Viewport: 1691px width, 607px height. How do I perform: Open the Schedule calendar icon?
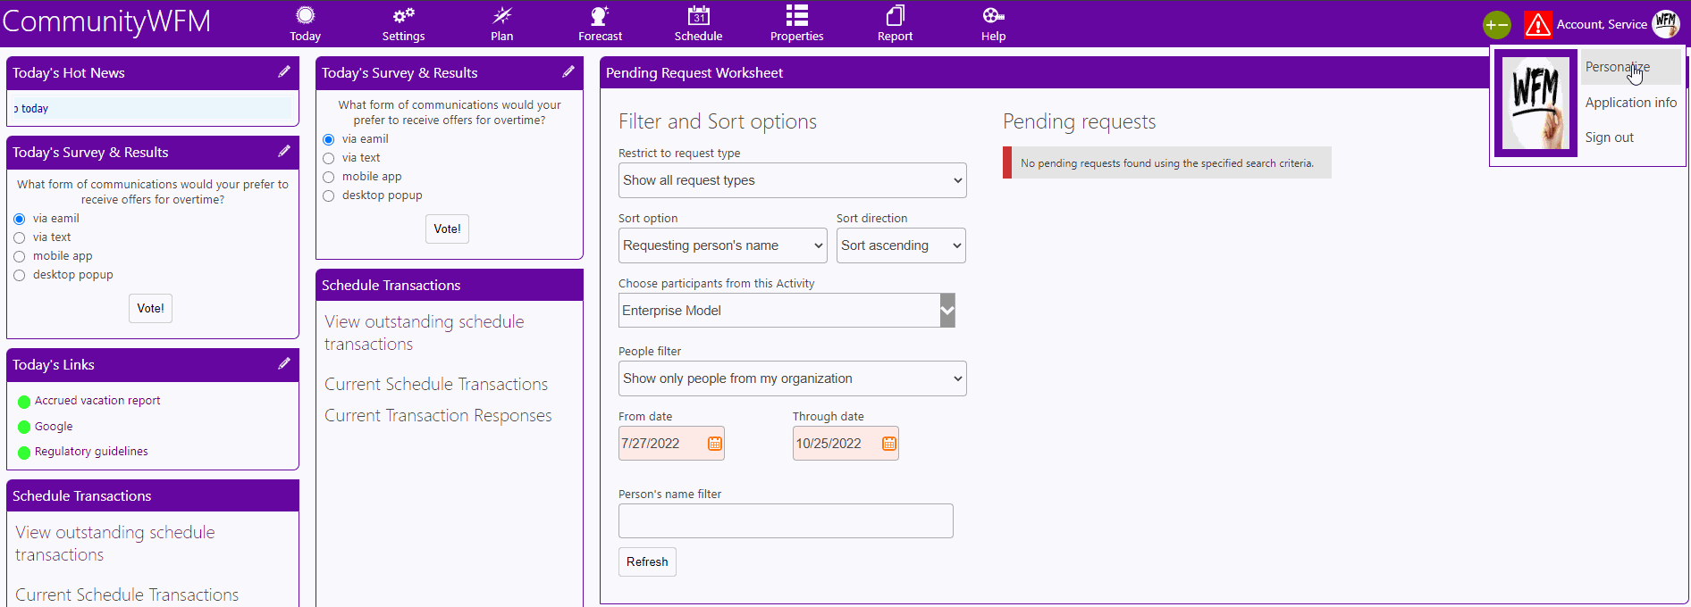click(699, 15)
